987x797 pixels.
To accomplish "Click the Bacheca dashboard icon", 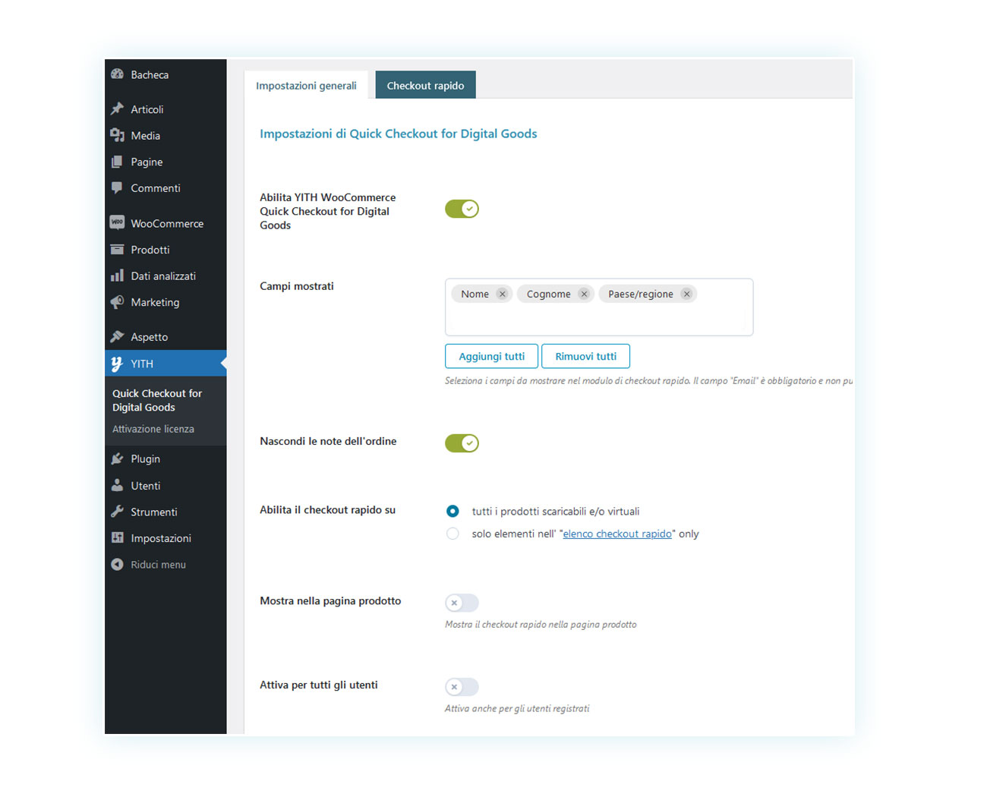I will pyautogui.click(x=117, y=74).
